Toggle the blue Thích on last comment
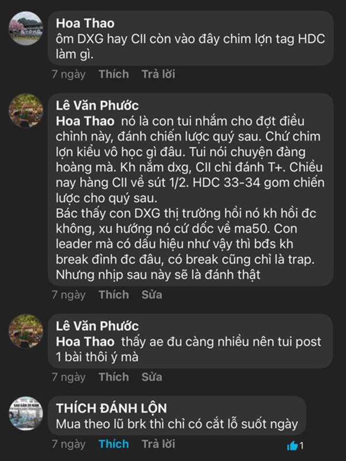The width and height of the screenshot is (346, 461). click(113, 444)
